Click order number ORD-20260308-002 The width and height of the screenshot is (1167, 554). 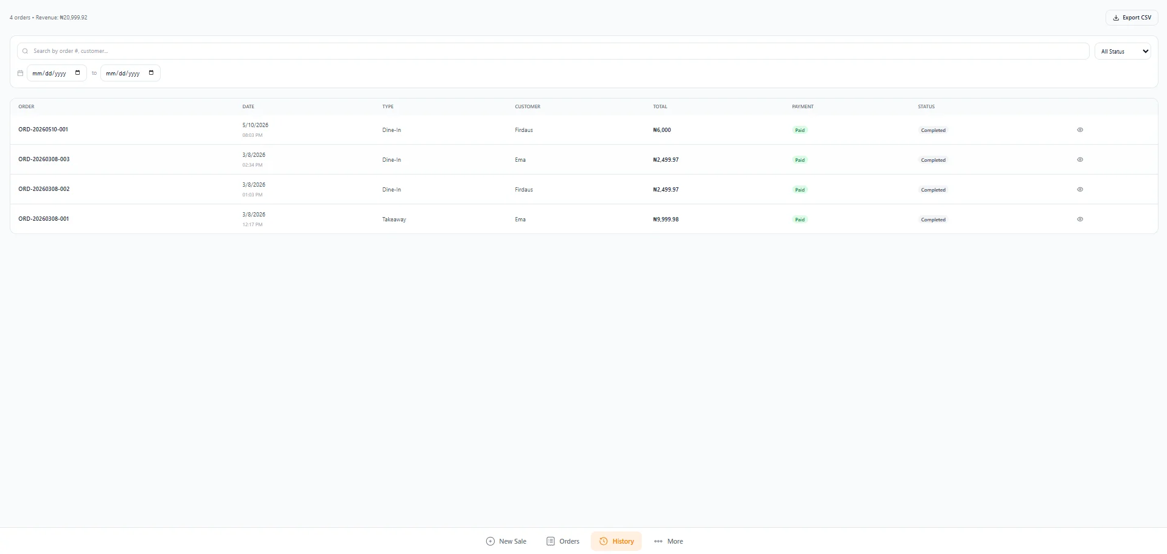(44, 189)
